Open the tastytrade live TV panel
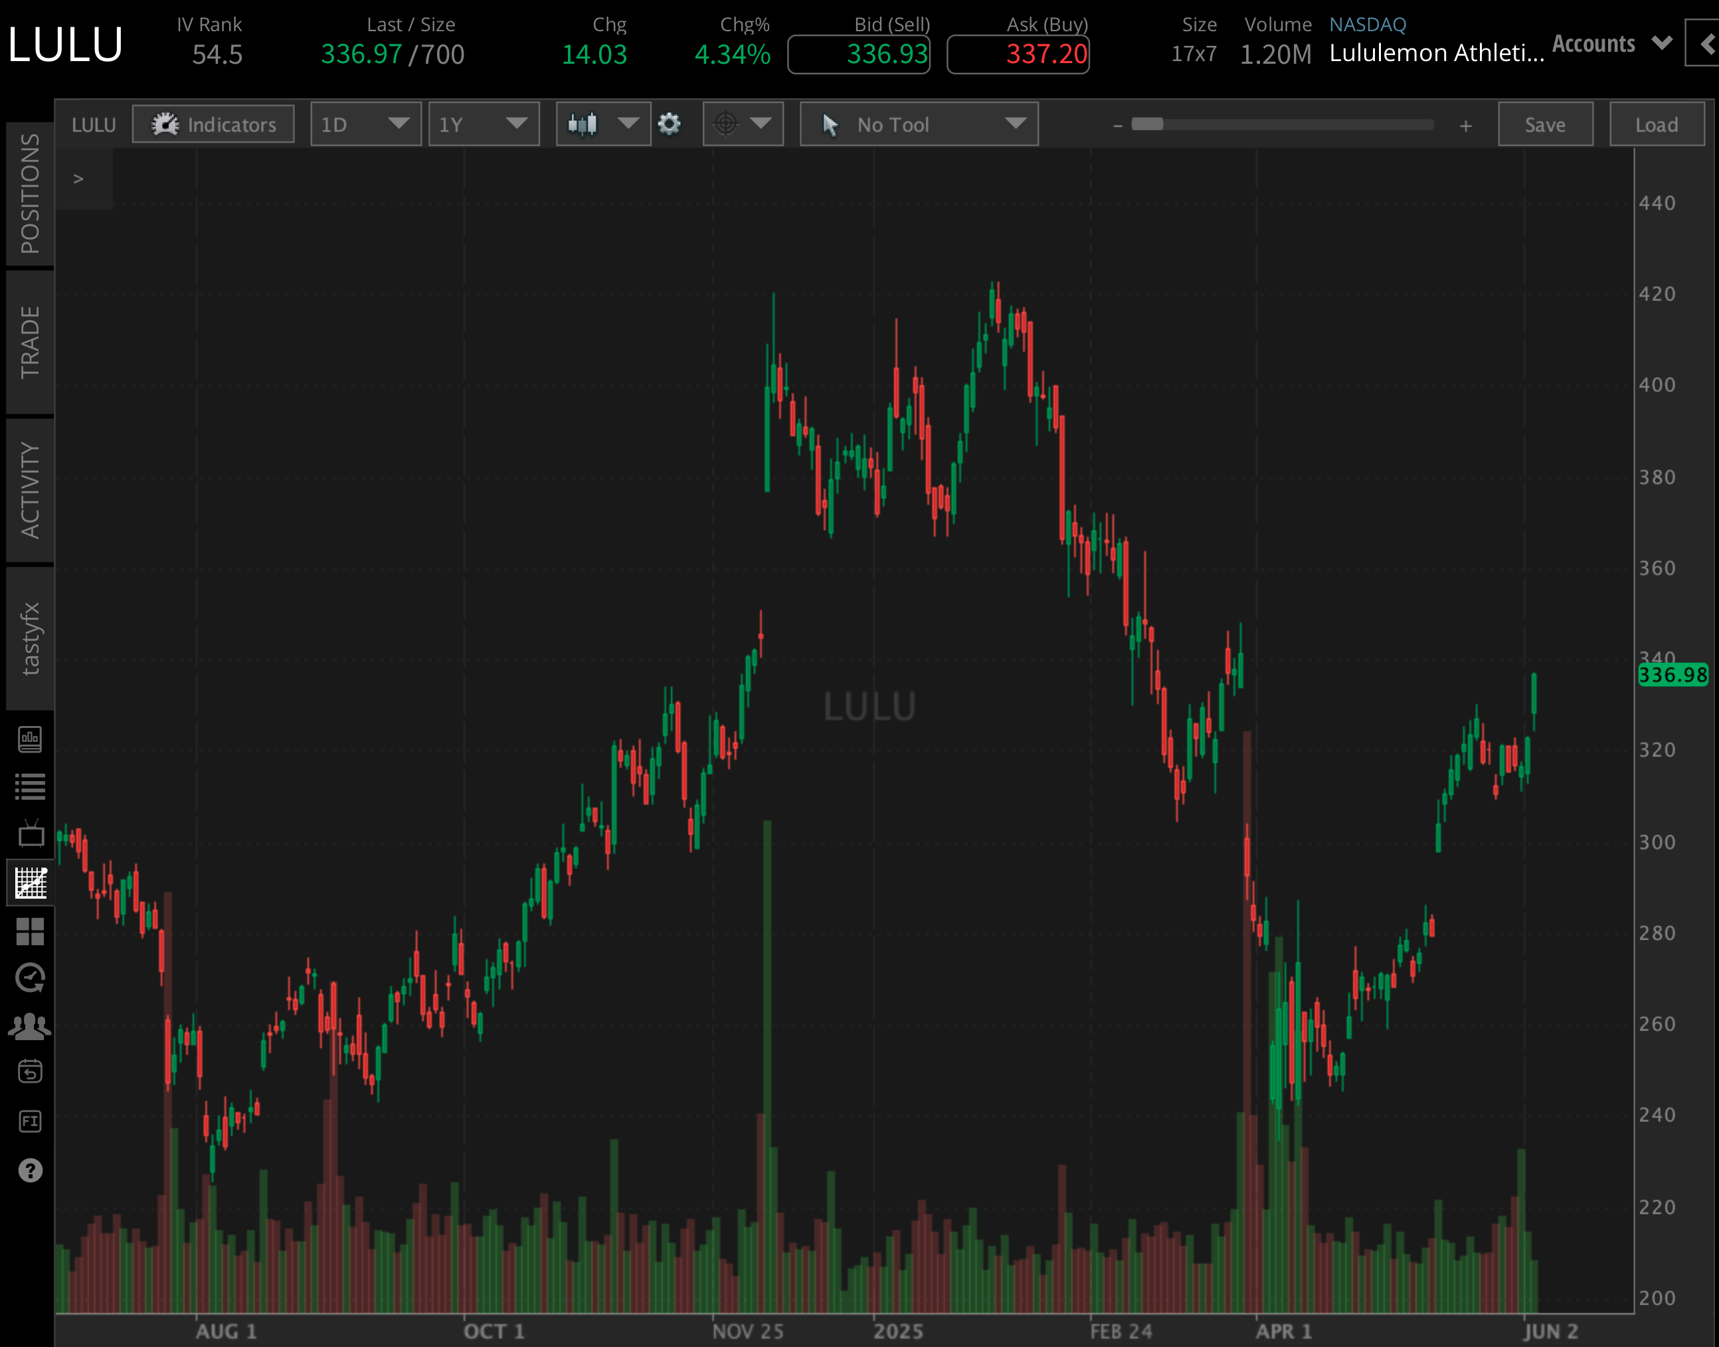The width and height of the screenshot is (1719, 1347). [x=31, y=834]
